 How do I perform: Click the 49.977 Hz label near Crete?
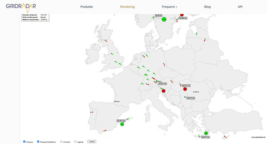pos(205,137)
